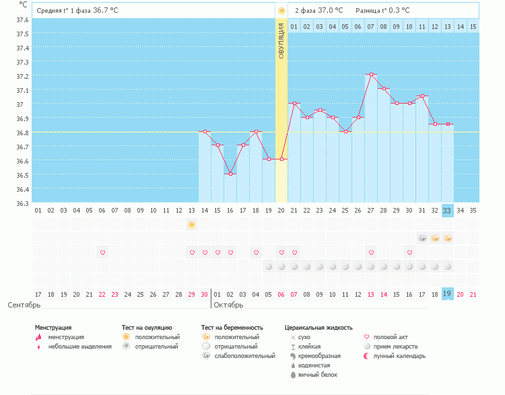Select the medication icon on cycle day 25
This screenshot has width=505, height=395.
(x=345, y=266)
